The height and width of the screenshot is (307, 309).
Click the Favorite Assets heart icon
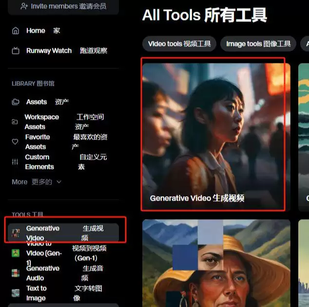15,142
